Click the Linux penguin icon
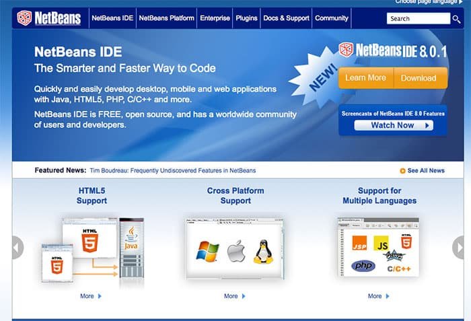 click(264, 252)
